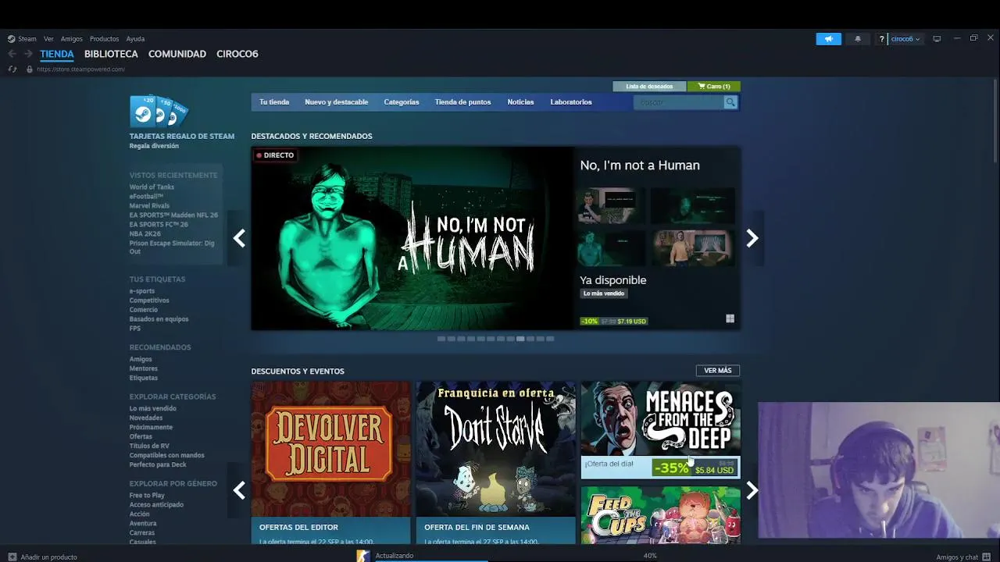The height and width of the screenshot is (562, 1000).
Task: Select the e-sports tag
Action: [x=142, y=291]
